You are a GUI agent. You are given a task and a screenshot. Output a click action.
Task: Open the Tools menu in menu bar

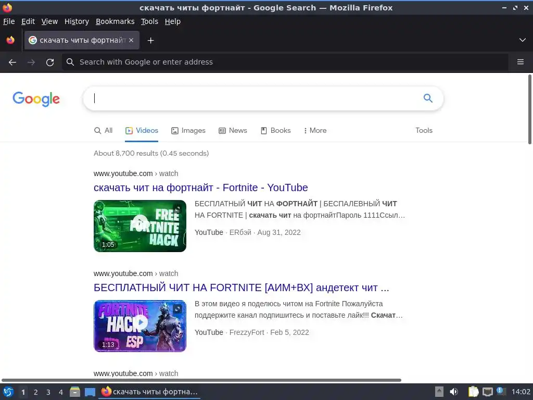tap(149, 21)
